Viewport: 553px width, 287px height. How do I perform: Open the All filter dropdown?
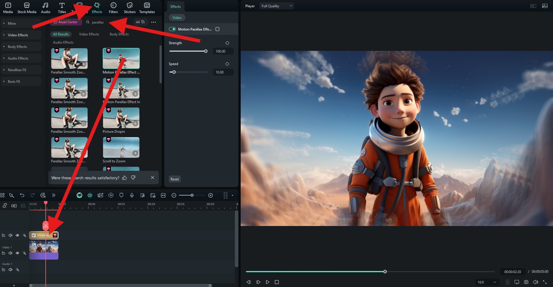[x=141, y=22]
